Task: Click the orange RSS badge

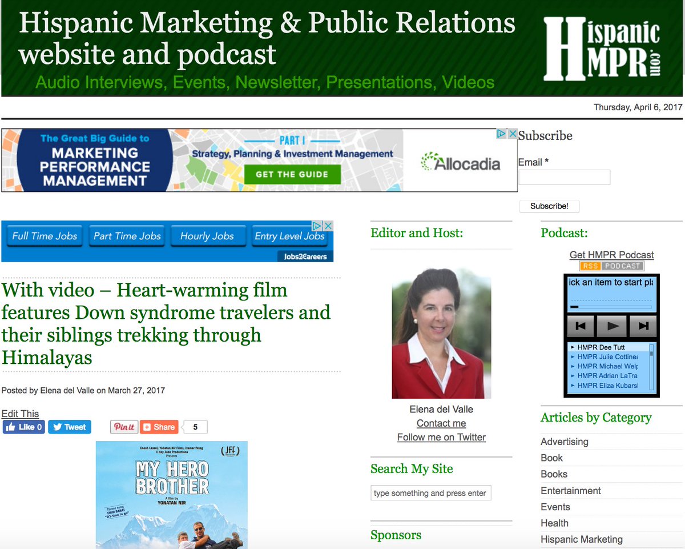Action: click(591, 266)
